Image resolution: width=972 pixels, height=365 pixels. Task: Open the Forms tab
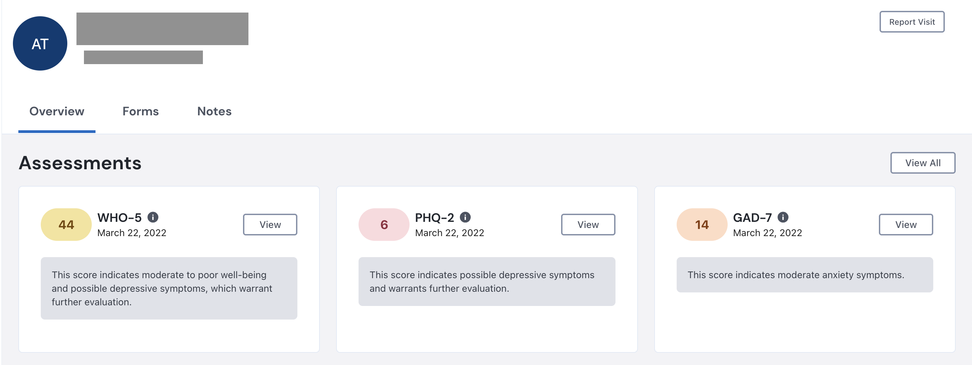click(140, 112)
